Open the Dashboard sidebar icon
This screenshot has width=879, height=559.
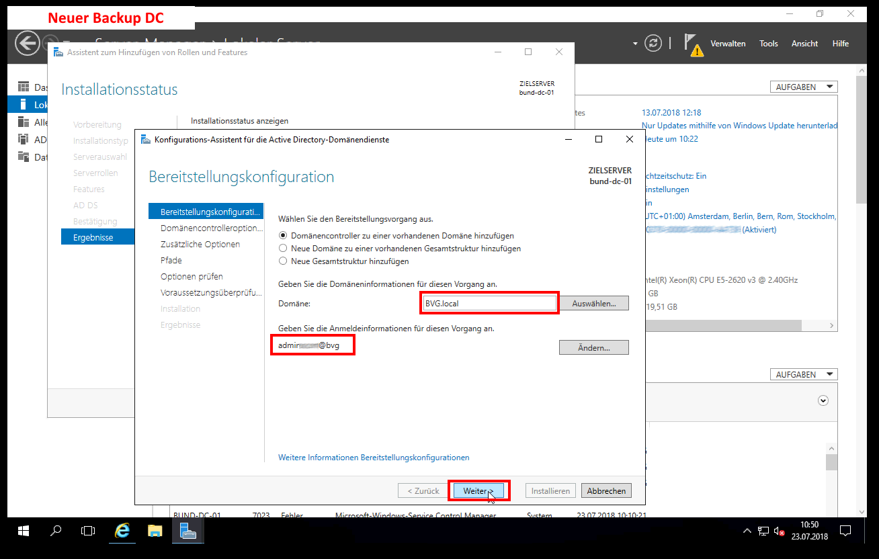24,87
